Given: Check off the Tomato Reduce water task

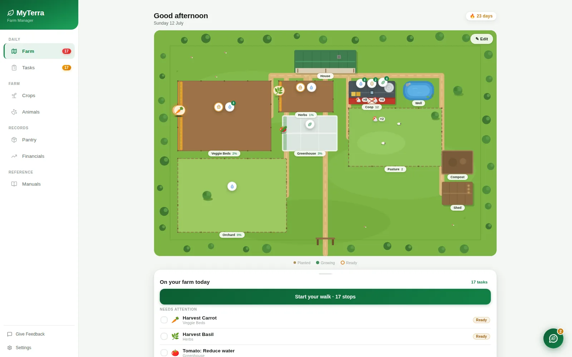Looking at the screenshot, I should click(x=164, y=353).
